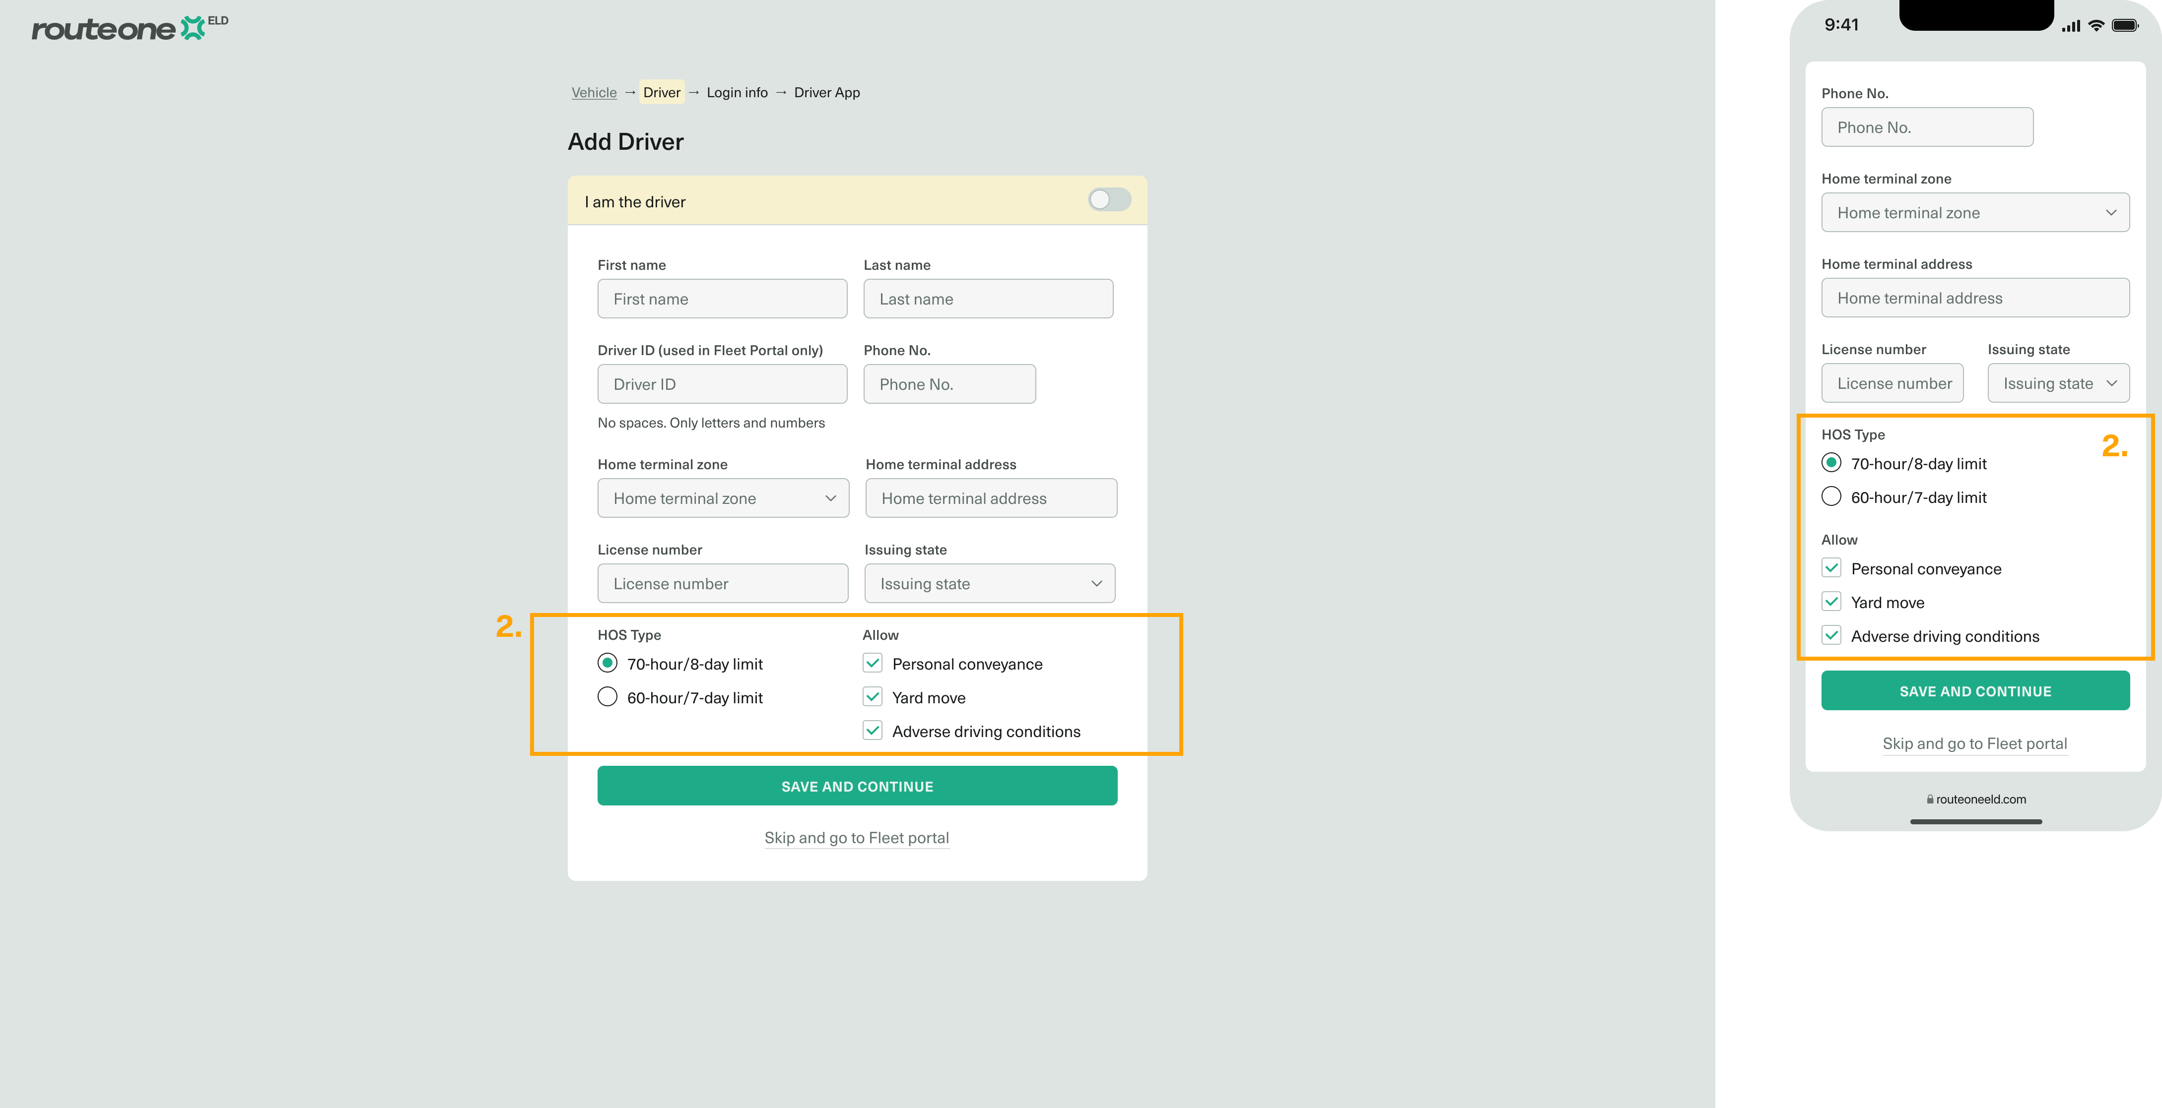Tap the phone Wi-Fi status icon

(x=2095, y=25)
